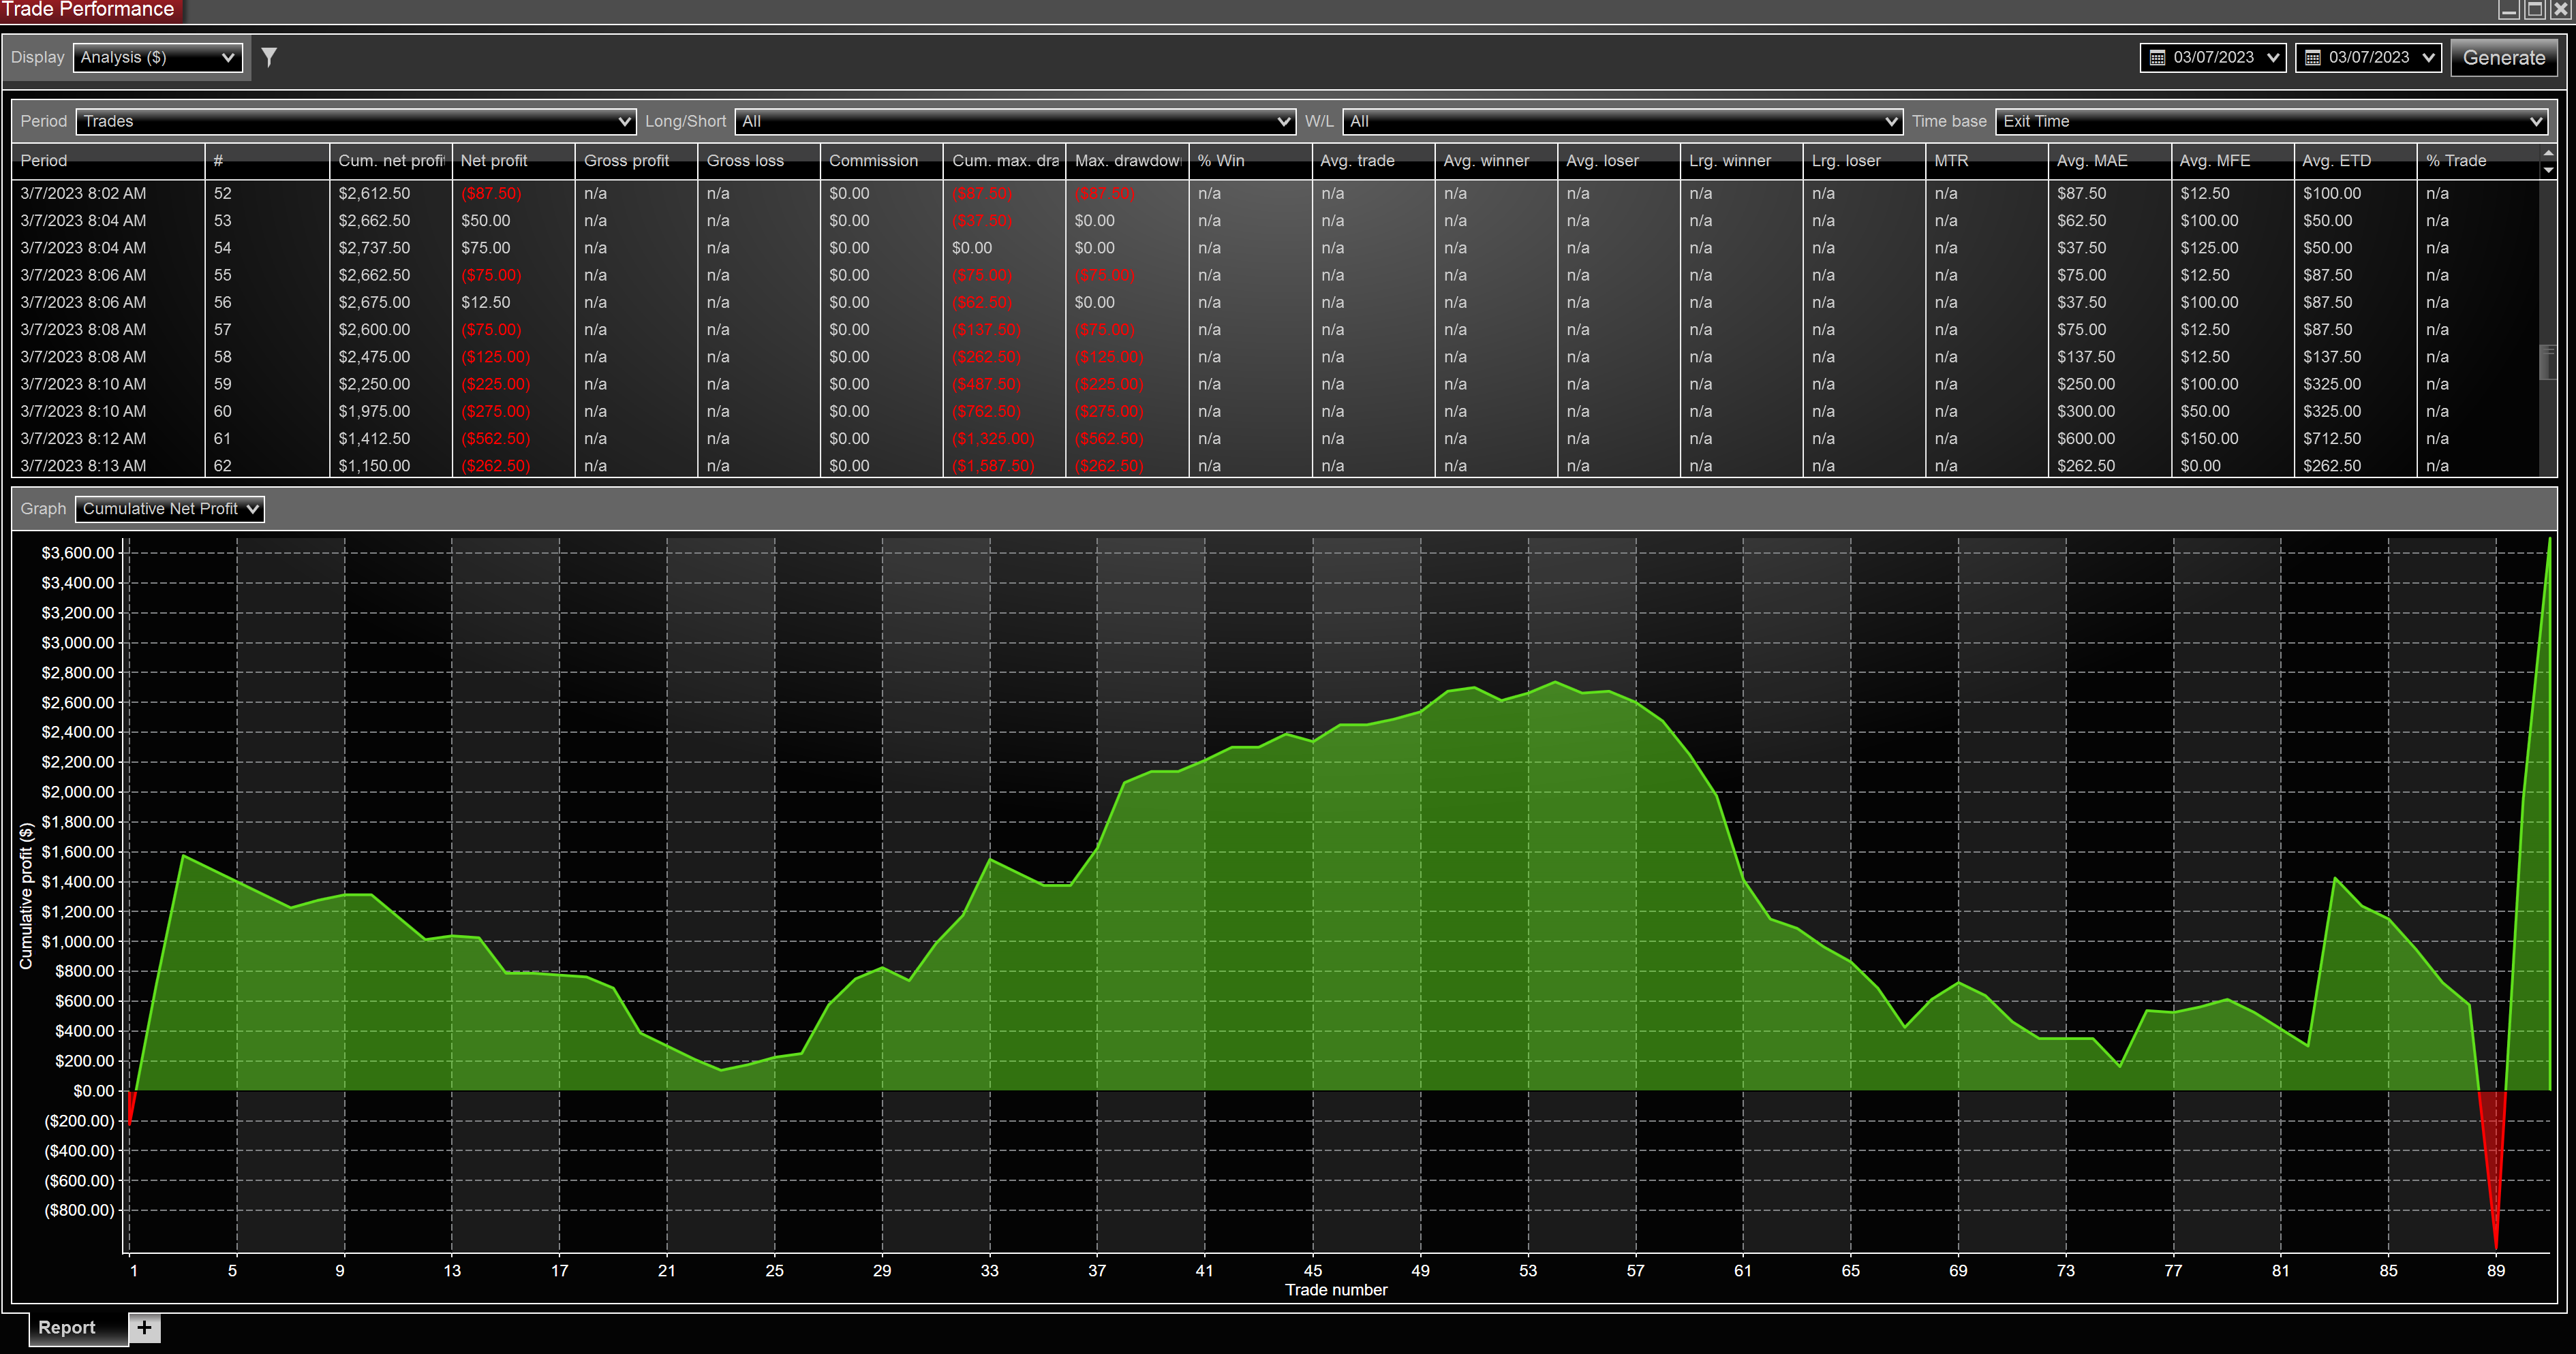Viewport: 2576px width, 1354px height.
Task: Click the $2,737.50 cumulative net profit cell
Action: point(390,248)
